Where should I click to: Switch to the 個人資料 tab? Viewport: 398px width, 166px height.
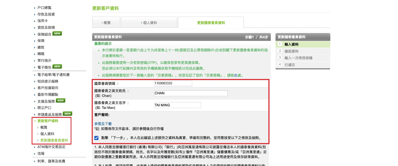point(149,23)
